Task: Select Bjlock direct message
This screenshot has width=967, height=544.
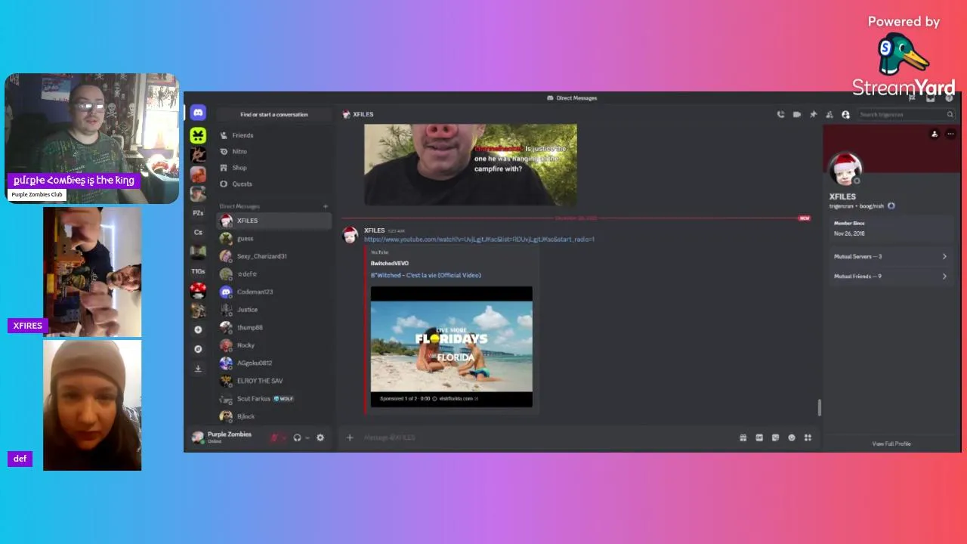Action: point(273,416)
